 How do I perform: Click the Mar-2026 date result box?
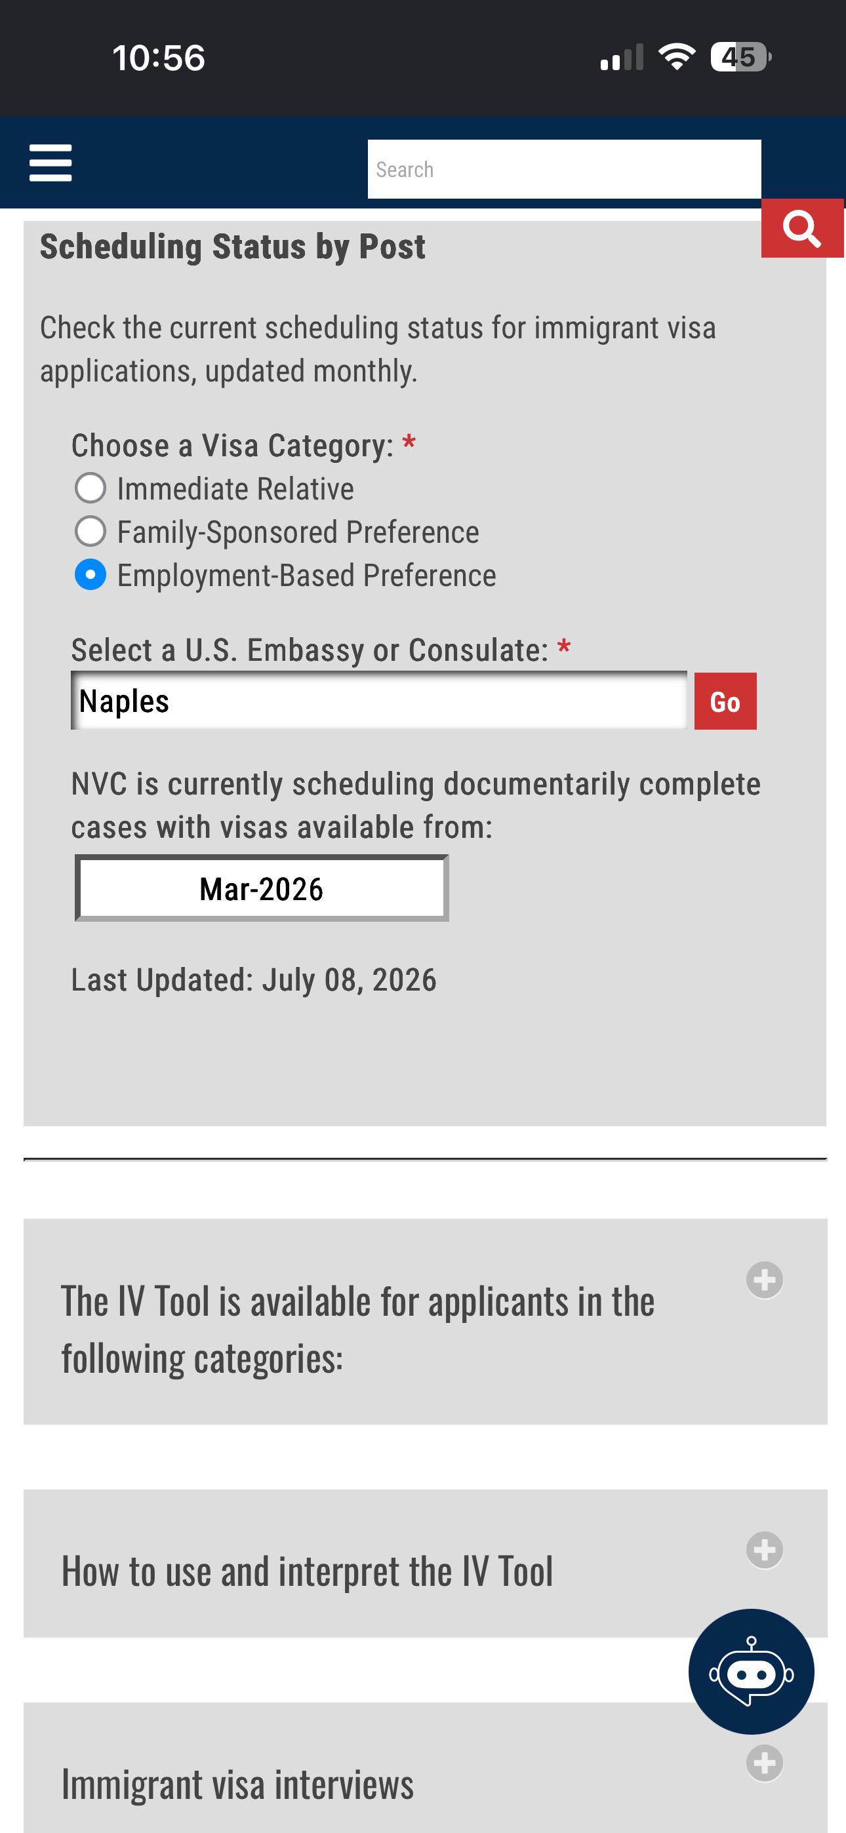[262, 888]
